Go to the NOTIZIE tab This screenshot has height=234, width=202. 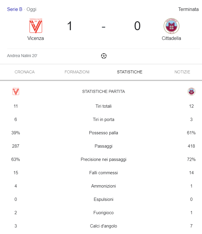pyautogui.click(x=182, y=72)
